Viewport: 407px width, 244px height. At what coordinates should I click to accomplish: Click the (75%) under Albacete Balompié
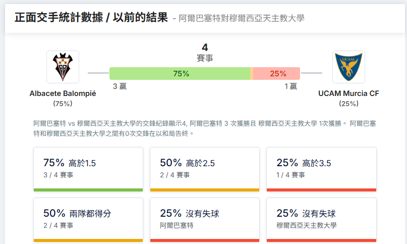pyautogui.click(x=63, y=104)
